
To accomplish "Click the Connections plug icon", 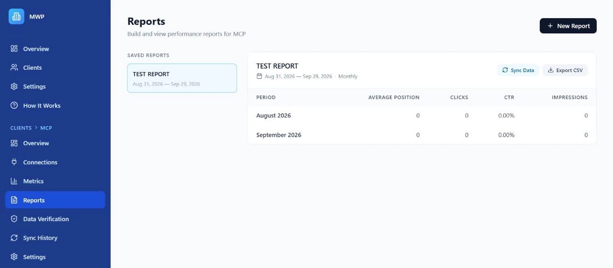I will [x=14, y=162].
